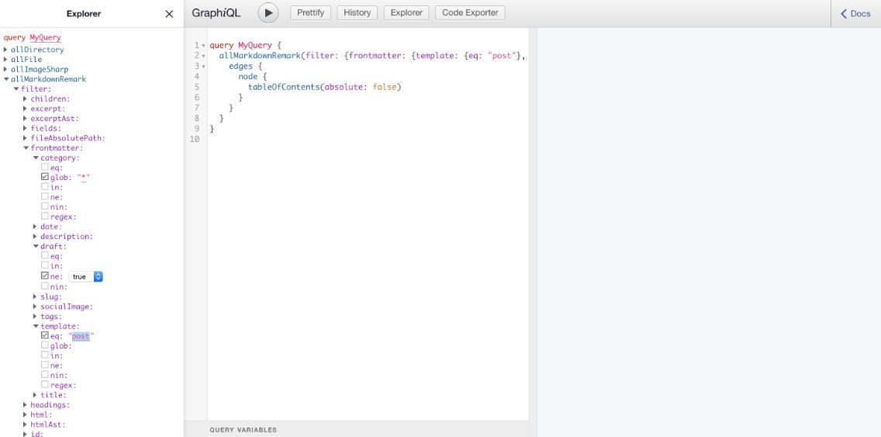Image resolution: width=881 pixels, height=437 pixels.
Task: Edit the category glob "*" value
Action: [85, 178]
